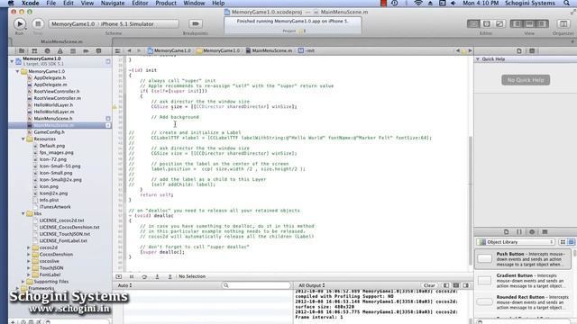This screenshot has height=324, width=577.
Task: Open the Object library tab
Action: (x=532, y=232)
